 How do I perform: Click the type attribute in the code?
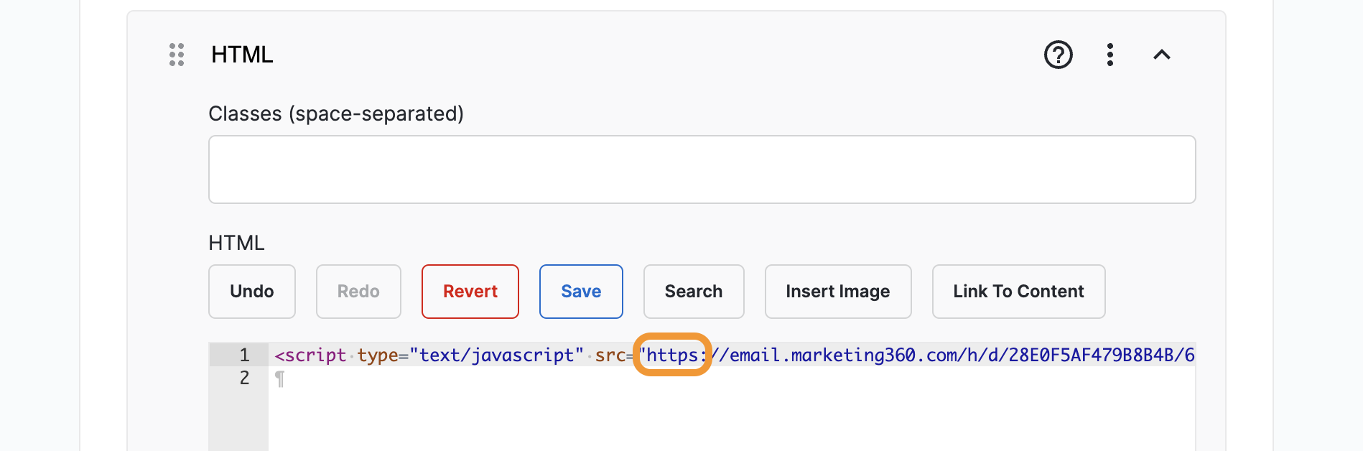coord(378,355)
